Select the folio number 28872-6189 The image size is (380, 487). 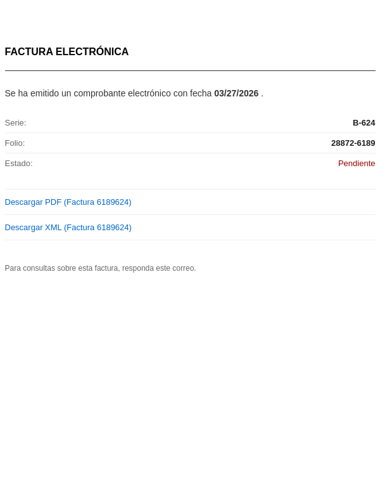coord(353,143)
